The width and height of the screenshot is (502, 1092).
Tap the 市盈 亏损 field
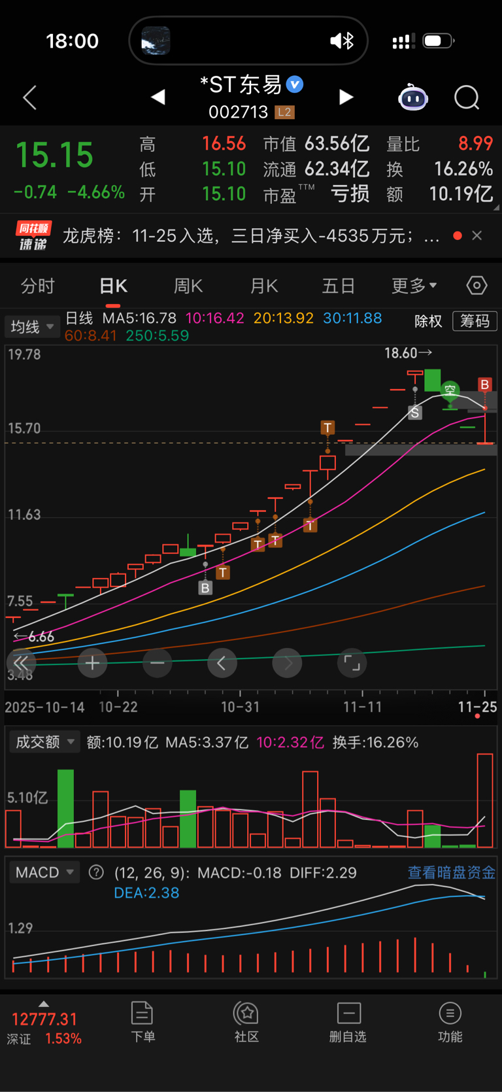[x=316, y=194]
